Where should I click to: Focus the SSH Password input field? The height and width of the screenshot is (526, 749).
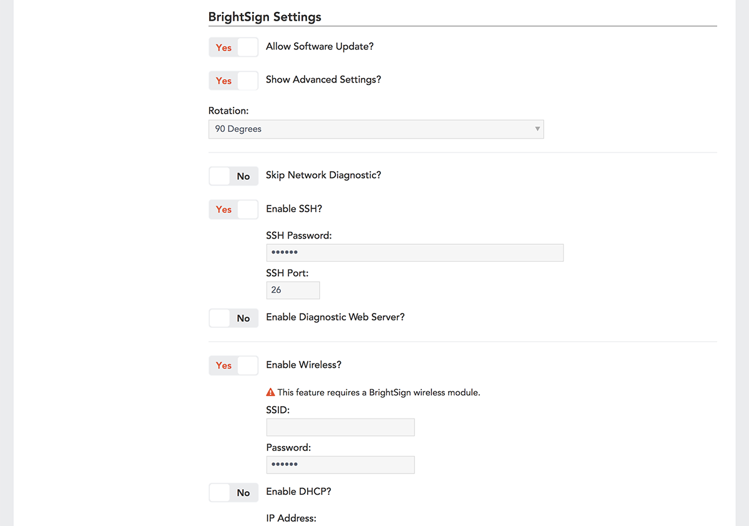pos(414,252)
